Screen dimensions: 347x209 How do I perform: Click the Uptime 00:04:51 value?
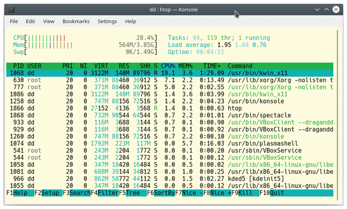(x=210, y=52)
